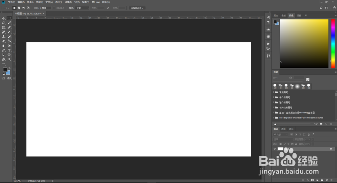Viewport: 337px width, 183px height.
Task: Choose Add to selection mode
Action: point(19,8)
